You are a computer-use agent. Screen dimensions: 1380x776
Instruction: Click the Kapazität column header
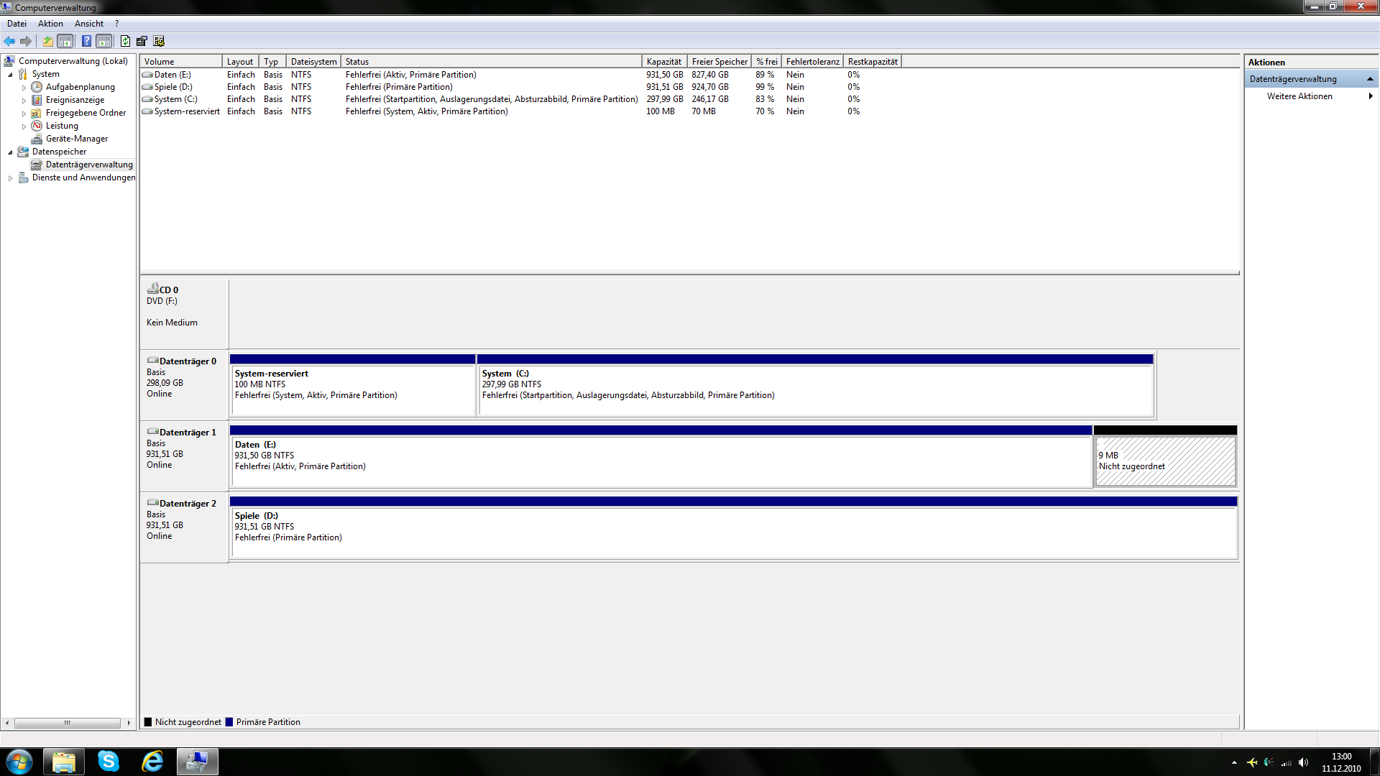point(663,62)
